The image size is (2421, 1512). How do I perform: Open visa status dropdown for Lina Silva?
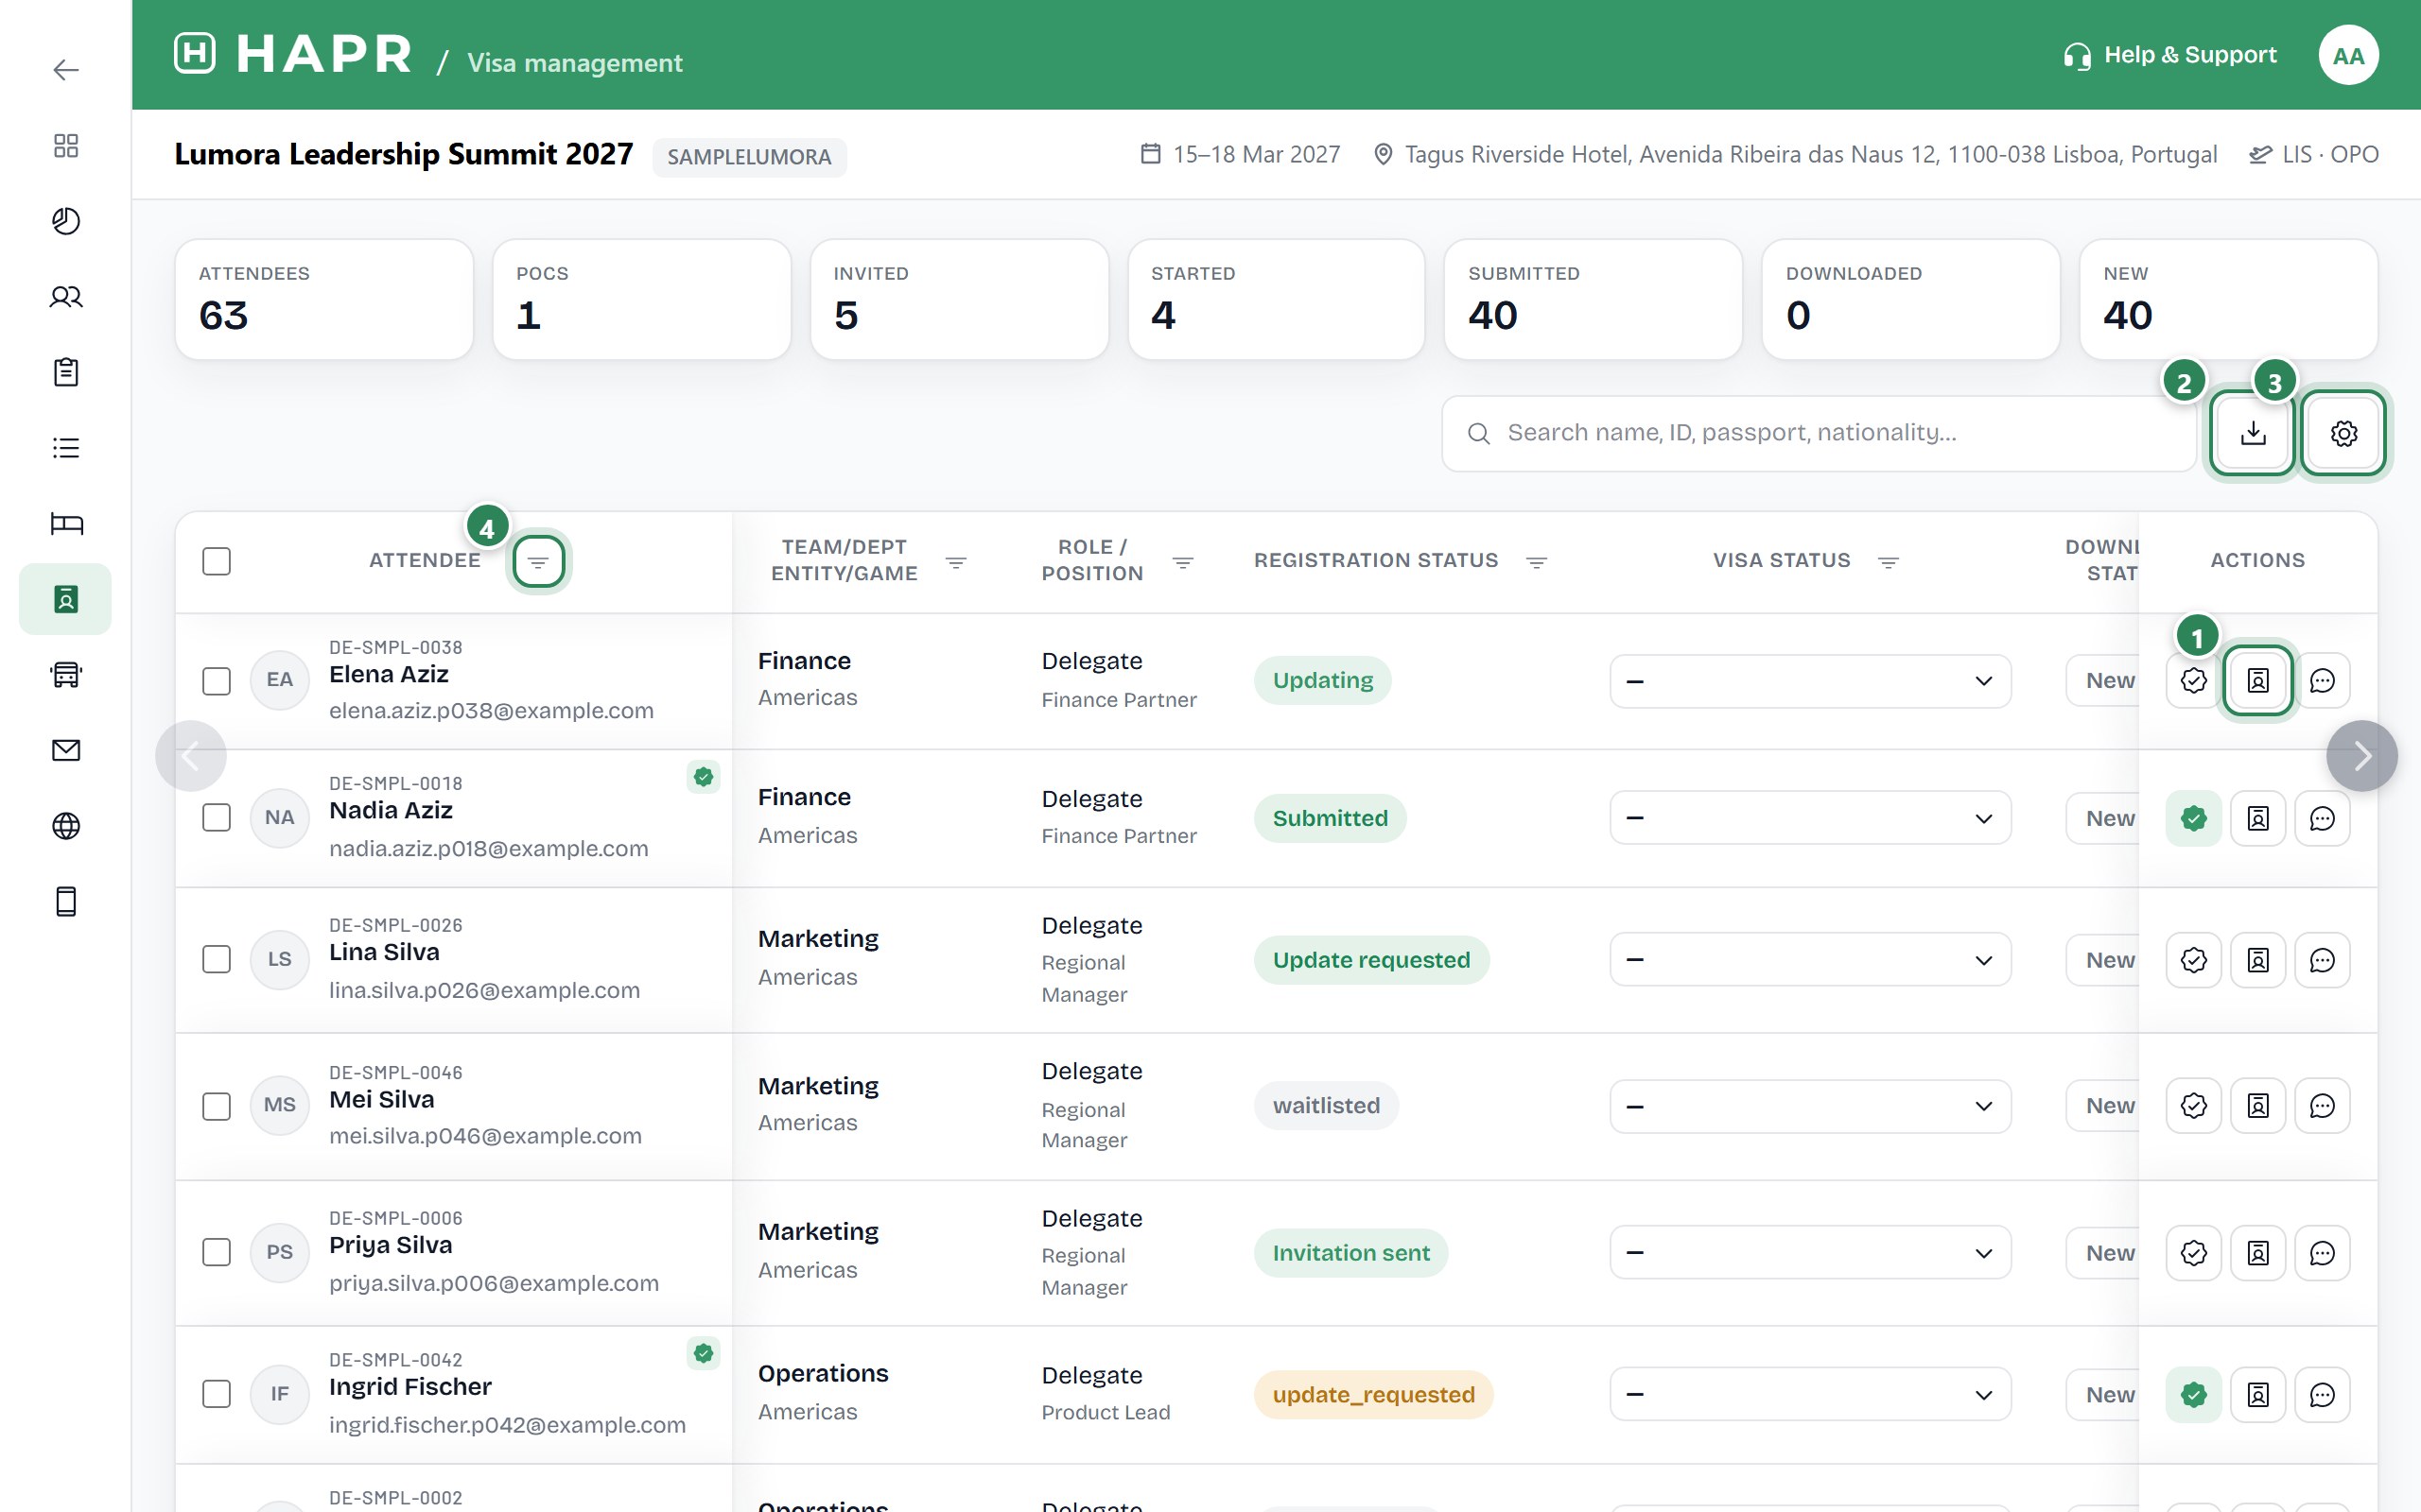1810,960
